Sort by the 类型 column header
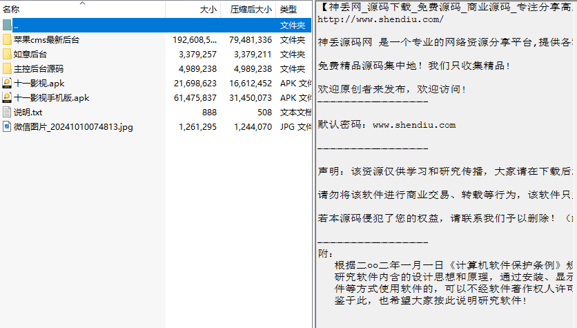The image size is (577, 328). (x=288, y=10)
